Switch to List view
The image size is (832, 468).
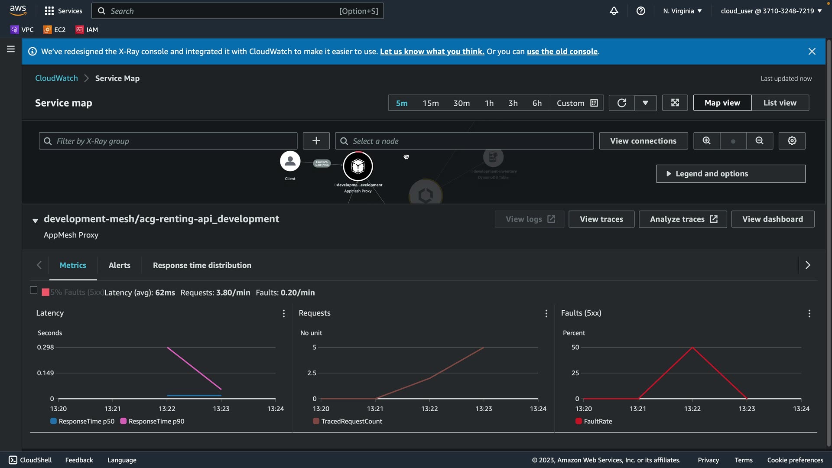(780, 103)
